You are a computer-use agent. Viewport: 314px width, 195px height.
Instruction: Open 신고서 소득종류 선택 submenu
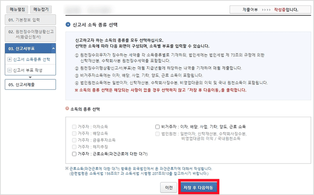(31, 59)
